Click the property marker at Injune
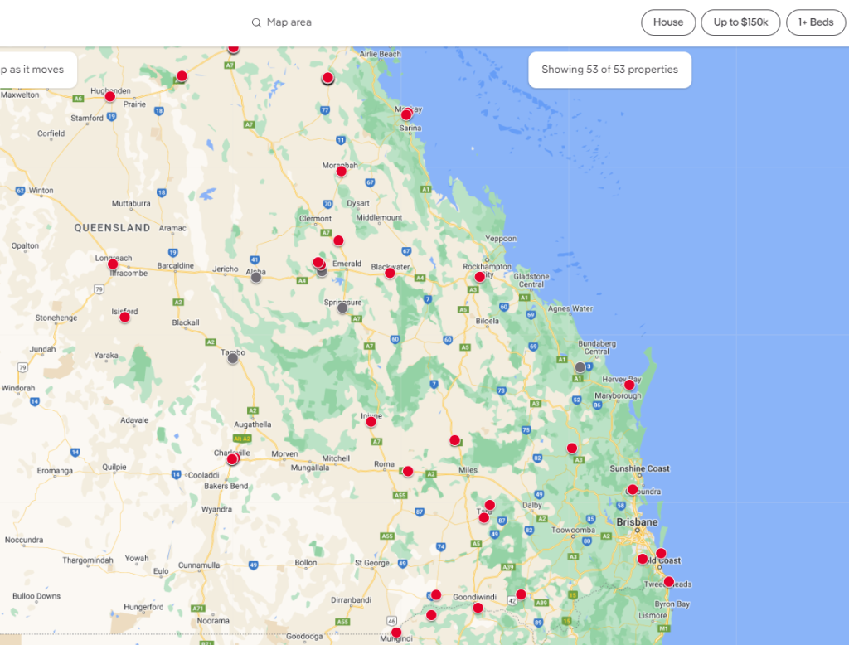Viewport: 849px width, 645px height. coord(371,422)
